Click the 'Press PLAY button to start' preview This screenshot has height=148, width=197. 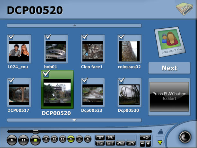[x=169, y=97]
